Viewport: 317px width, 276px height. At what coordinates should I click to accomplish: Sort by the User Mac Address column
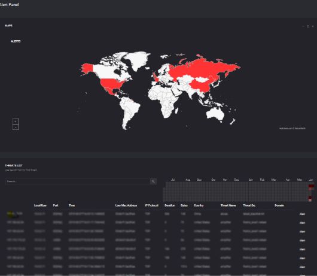point(126,205)
